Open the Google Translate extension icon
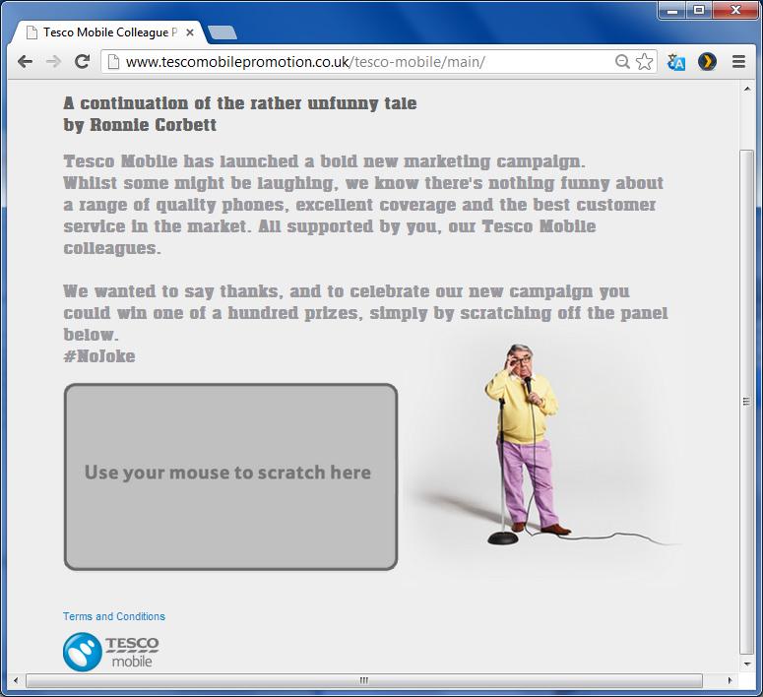Viewport: 763px width, 697px height. pyautogui.click(x=676, y=62)
